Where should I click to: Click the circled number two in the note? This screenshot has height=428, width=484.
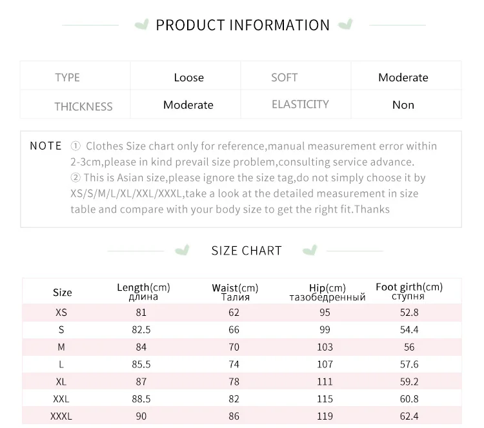[x=76, y=178]
